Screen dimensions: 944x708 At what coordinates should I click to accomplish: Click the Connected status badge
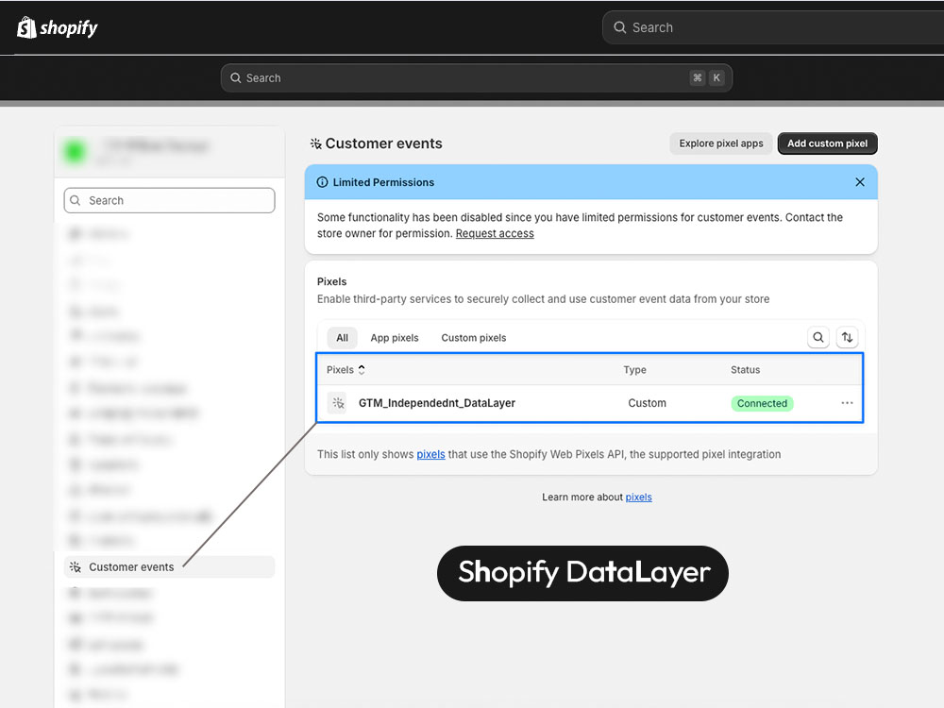(x=762, y=403)
